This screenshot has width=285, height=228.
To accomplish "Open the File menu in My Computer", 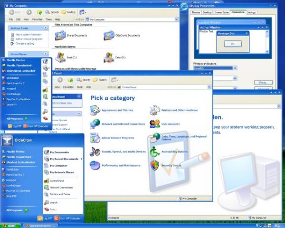I will [11, 19].
